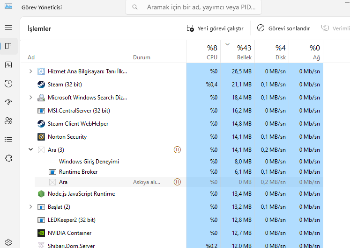This screenshot has width=350, height=248.
Task: Click Yeni görevi çalıştır button
Action: pos(215,28)
